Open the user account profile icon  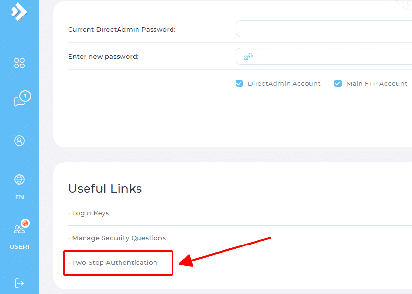click(x=19, y=141)
